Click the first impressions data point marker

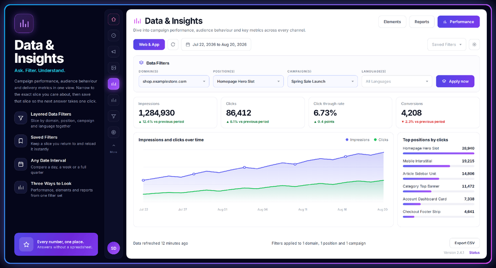click(143, 180)
